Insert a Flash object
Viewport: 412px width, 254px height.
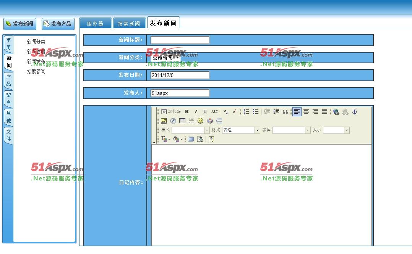tap(173, 121)
